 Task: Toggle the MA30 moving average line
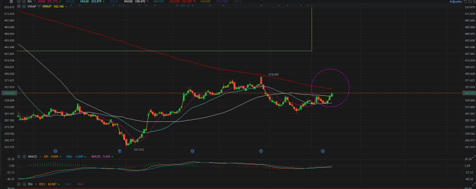tap(114, 2)
